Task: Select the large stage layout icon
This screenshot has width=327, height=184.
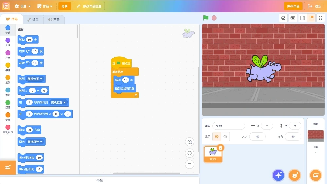Action: (x=311, y=18)
